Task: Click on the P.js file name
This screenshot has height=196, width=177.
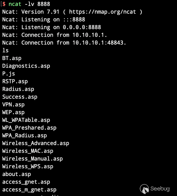Action: pyautogui.click(x=9, y=73)
